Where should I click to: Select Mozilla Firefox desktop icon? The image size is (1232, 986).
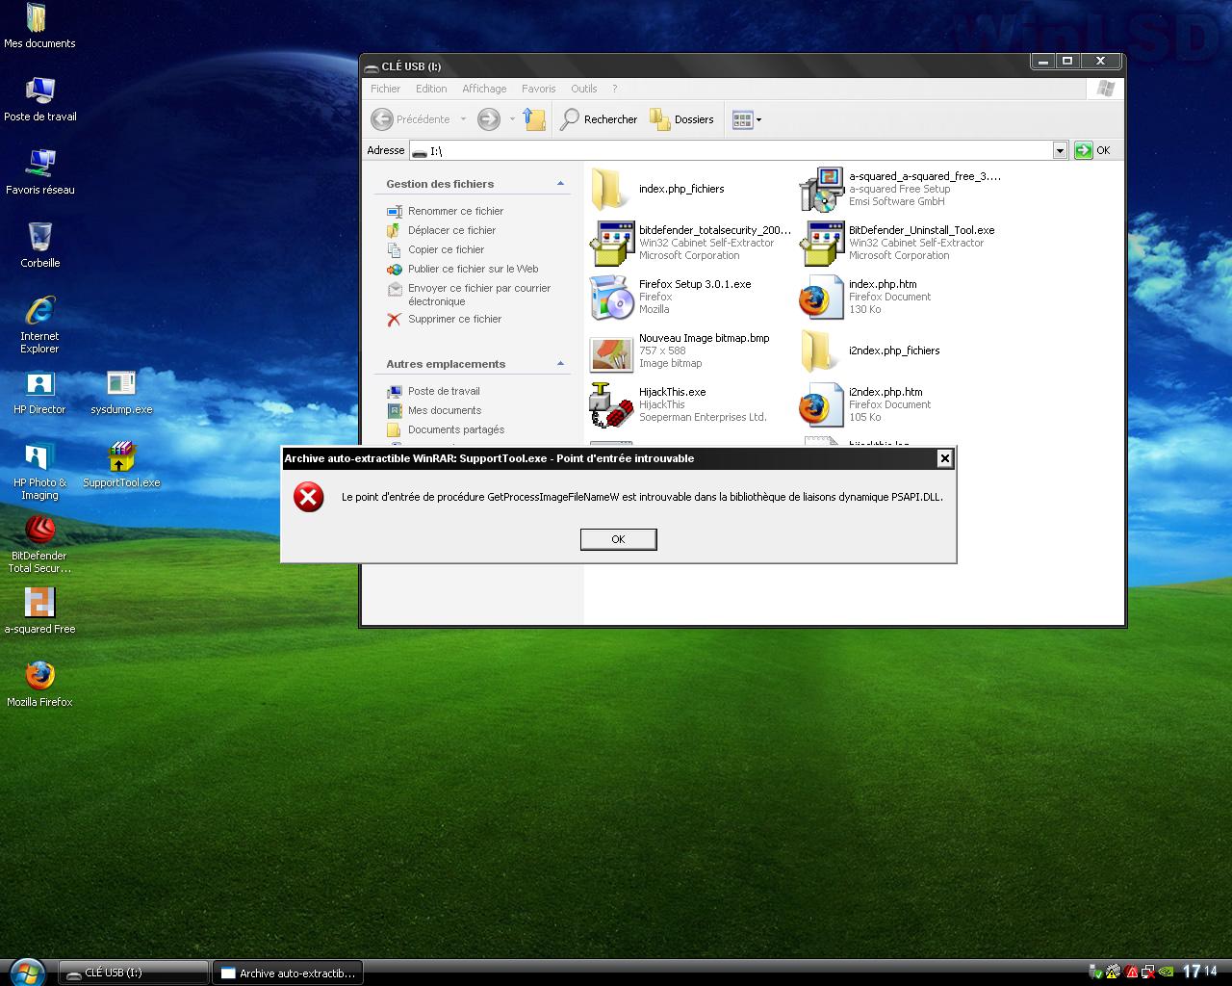[39, 685]
